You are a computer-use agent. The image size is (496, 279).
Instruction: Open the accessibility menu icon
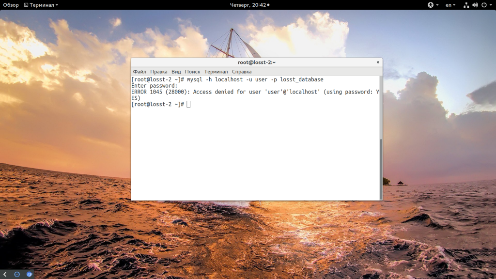point(430,5)
